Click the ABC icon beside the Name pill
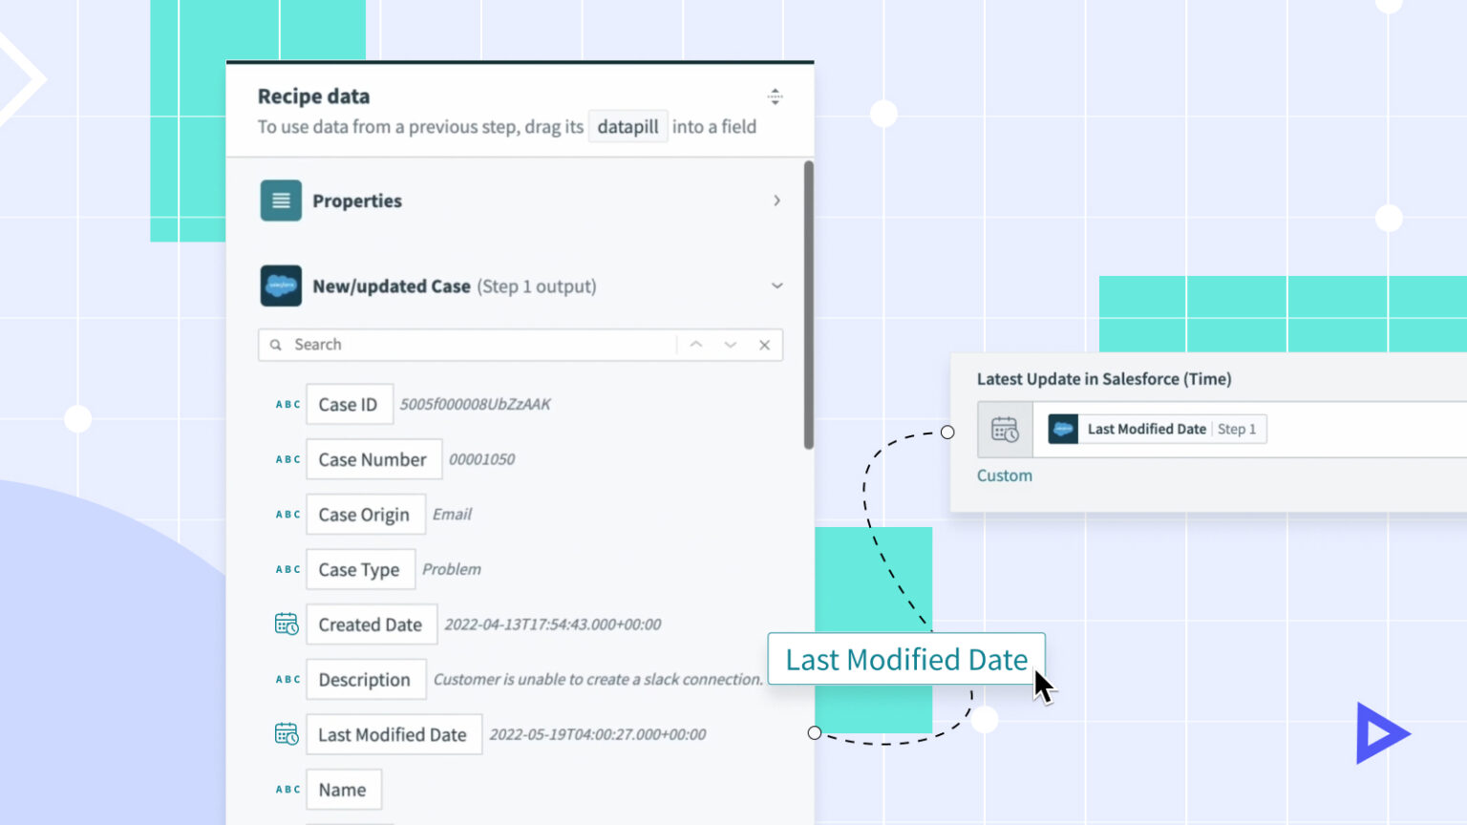 pyautogui.click(x=287, y=789)
